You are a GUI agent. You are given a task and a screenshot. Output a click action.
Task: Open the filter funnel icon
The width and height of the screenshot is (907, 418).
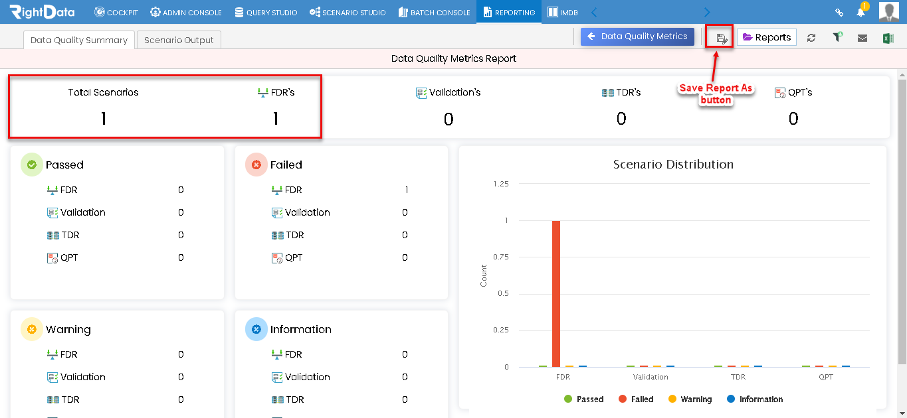(x=837, y=37)
